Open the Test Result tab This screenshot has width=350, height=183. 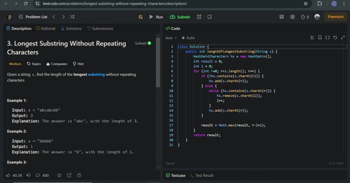(202, 176)
